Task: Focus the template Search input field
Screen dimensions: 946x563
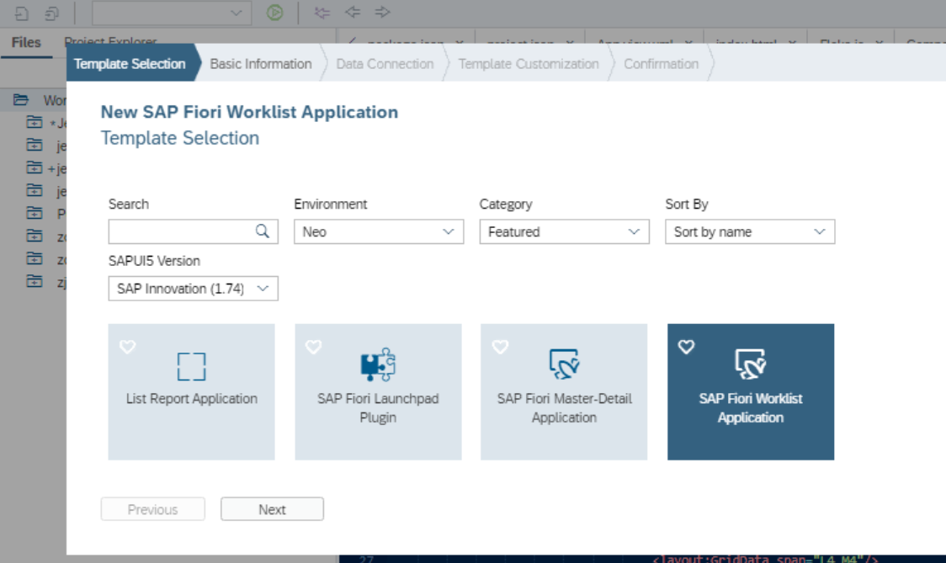Action: point(193,231)
